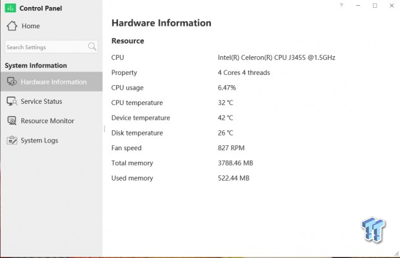The width and height of the screenshot is (400, 258).
Task: Click the Service Status icon
Action: tap(12, 101)
